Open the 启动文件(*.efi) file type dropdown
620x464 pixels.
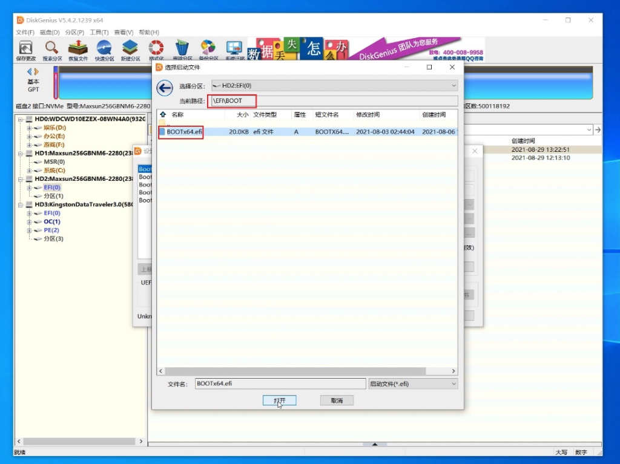coord(453,384)
